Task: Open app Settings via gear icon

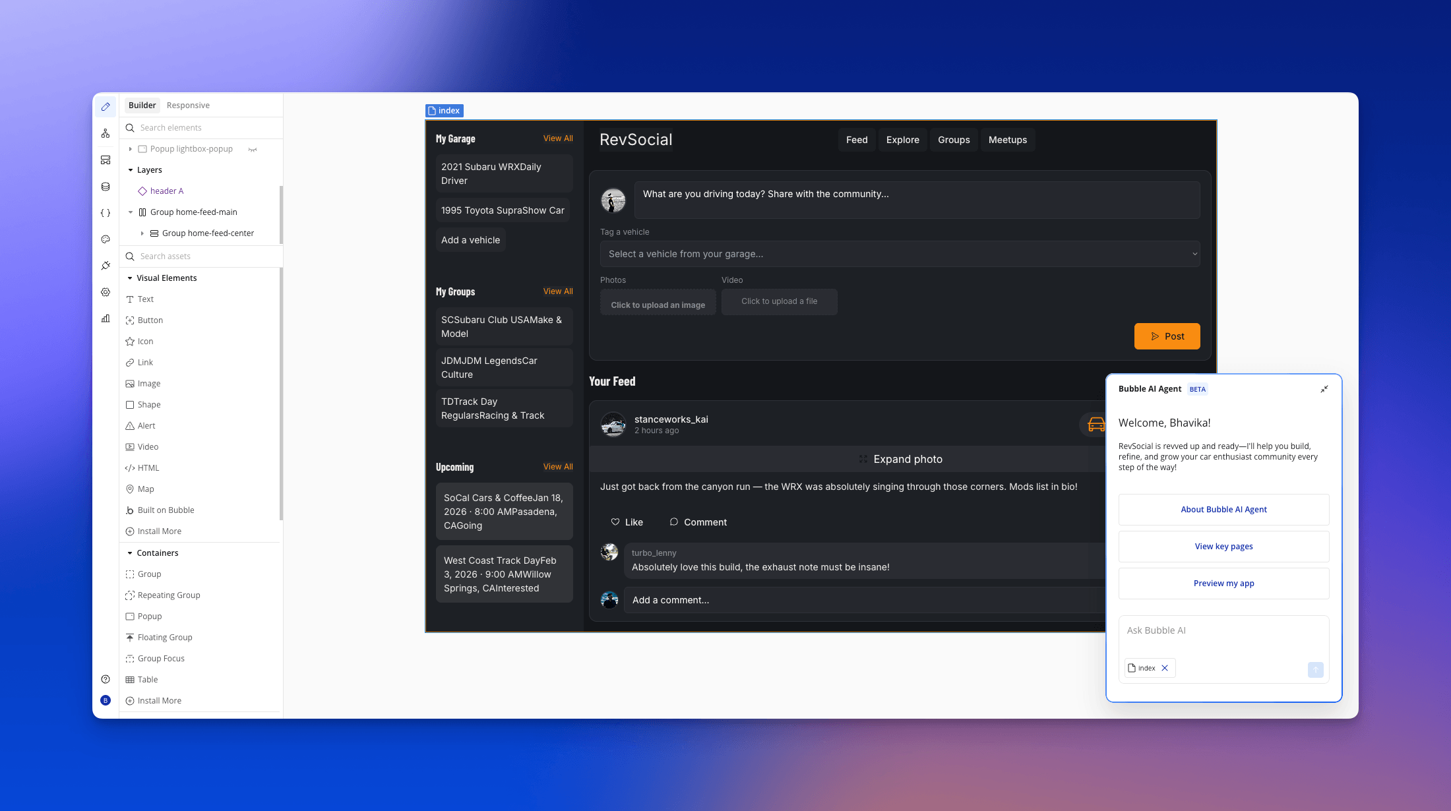Action: click(106, 292)
